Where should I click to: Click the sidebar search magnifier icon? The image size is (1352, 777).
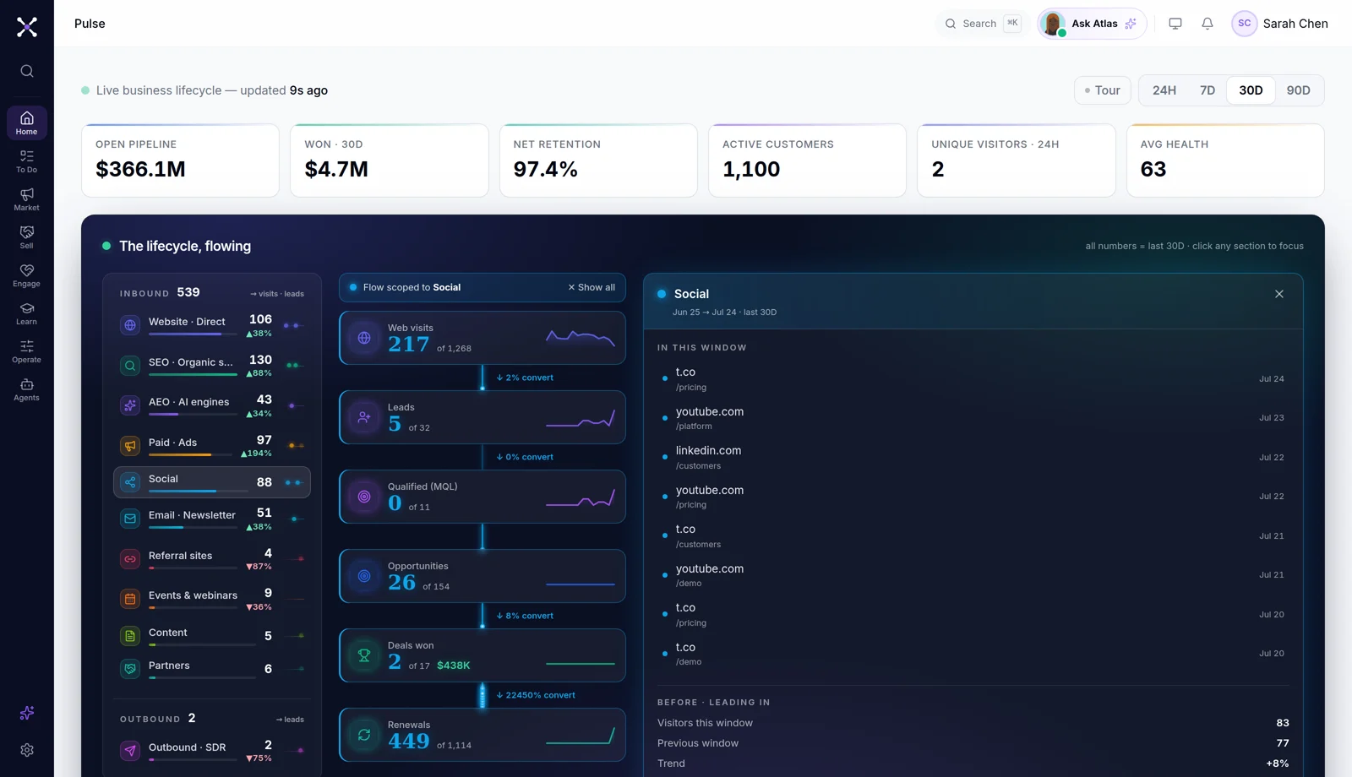27,71
